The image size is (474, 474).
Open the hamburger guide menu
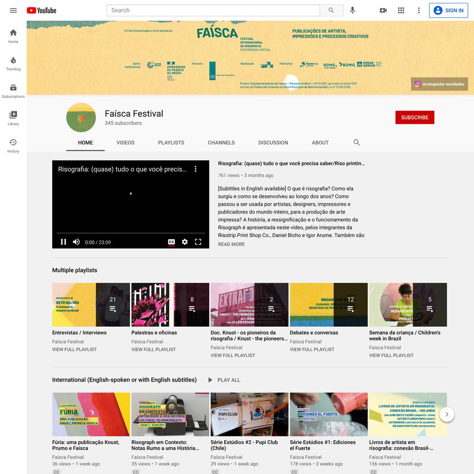13,10
